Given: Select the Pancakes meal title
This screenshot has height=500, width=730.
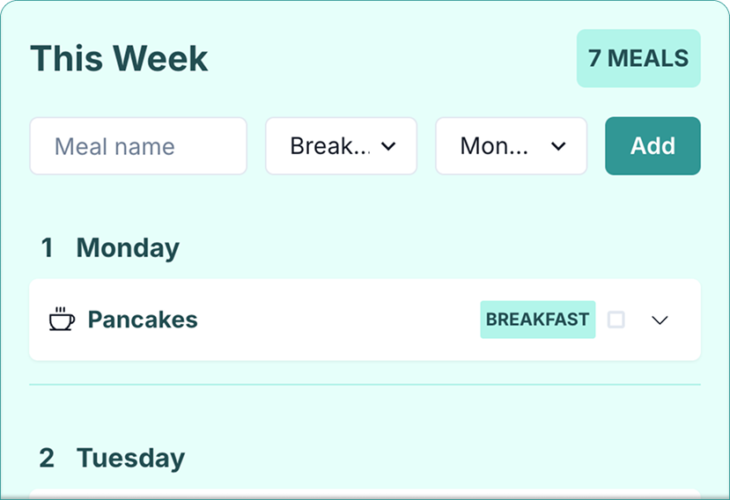Looking at the screenshot, I should [x=143, y=320].
